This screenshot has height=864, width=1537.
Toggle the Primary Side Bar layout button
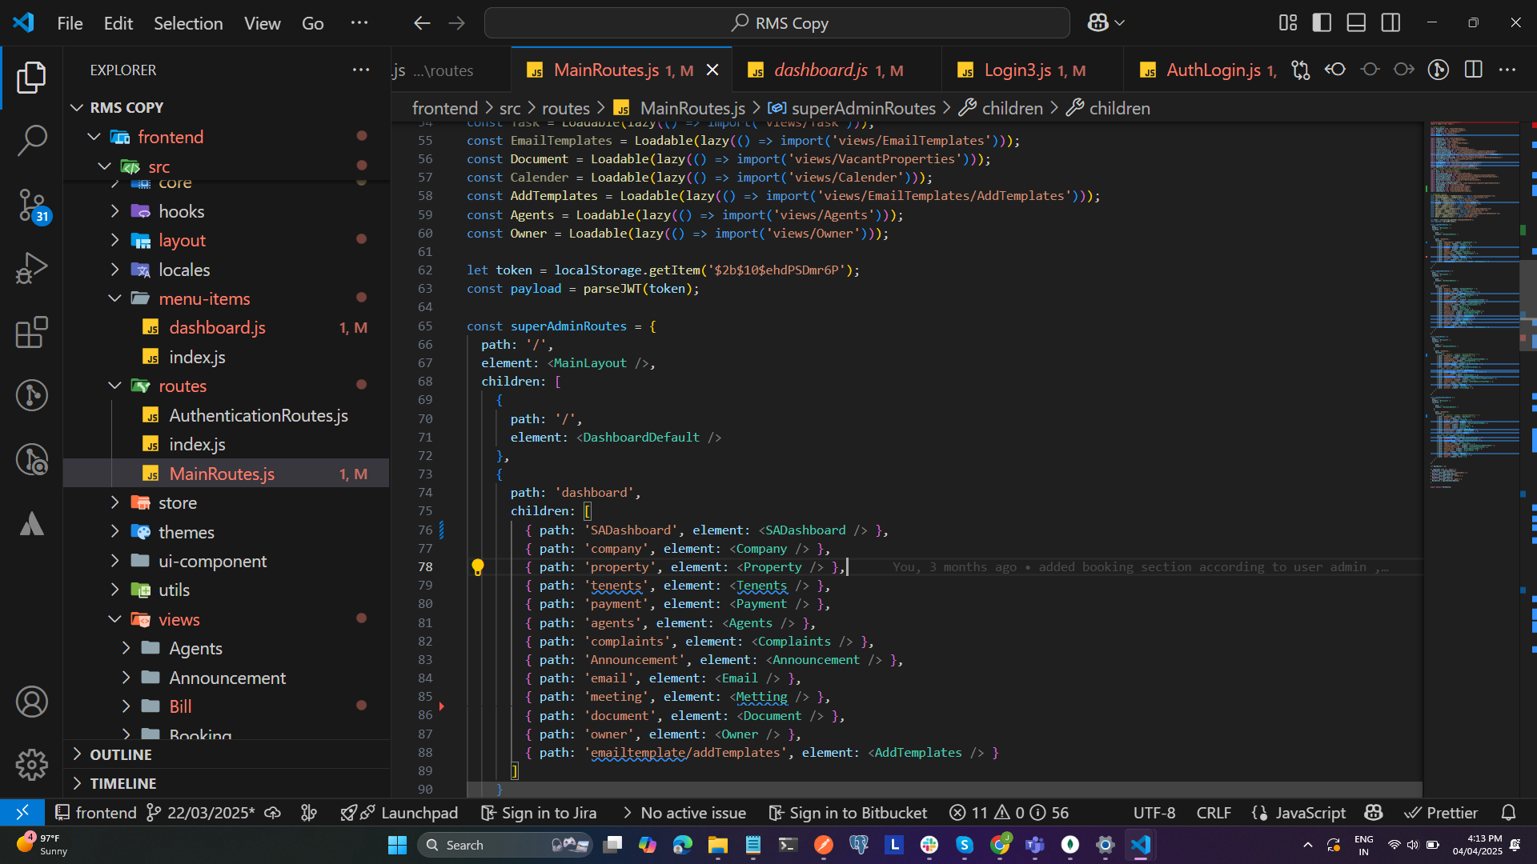point(1322,22)
